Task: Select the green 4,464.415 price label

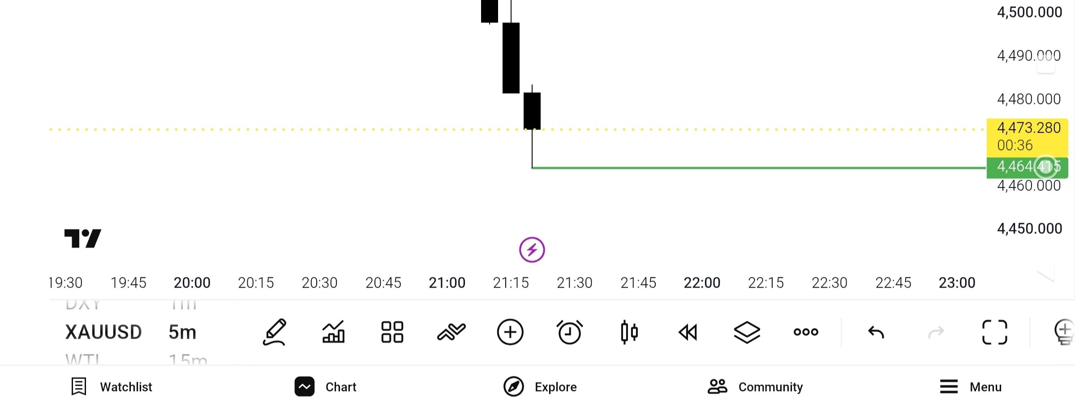Action: tap(1027, 168)
